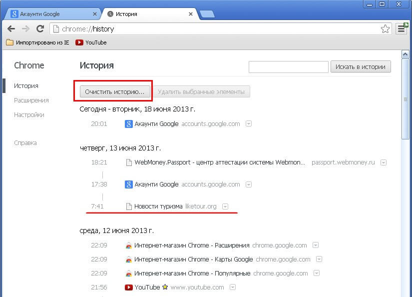Expand dropdown arrow for 17:38 Акаунти Google entry
The height and width of the screenshot is (297, 412).
click(249, 184)
